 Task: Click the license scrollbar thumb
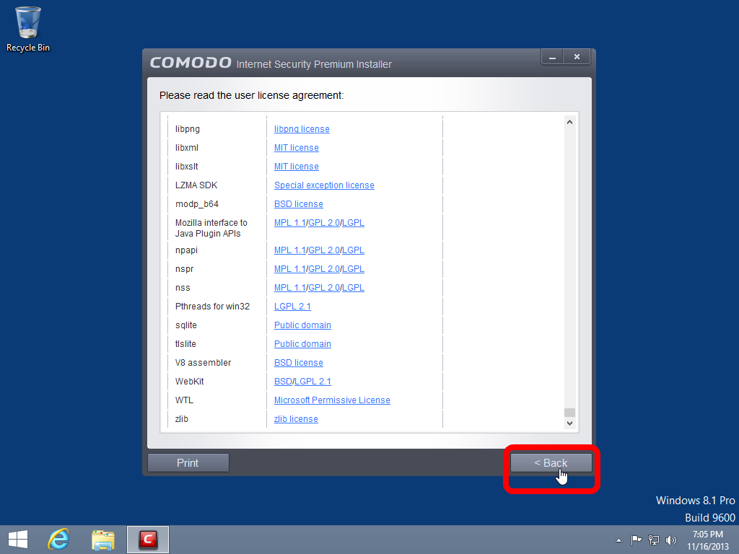click(569, 412)
